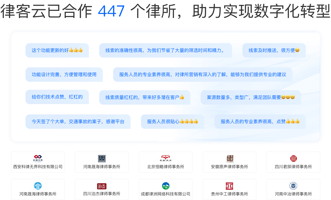Click the text 成都律洲网络科技有限公司
The width and height of the screenshot is (331, 200).
[166, 194]
